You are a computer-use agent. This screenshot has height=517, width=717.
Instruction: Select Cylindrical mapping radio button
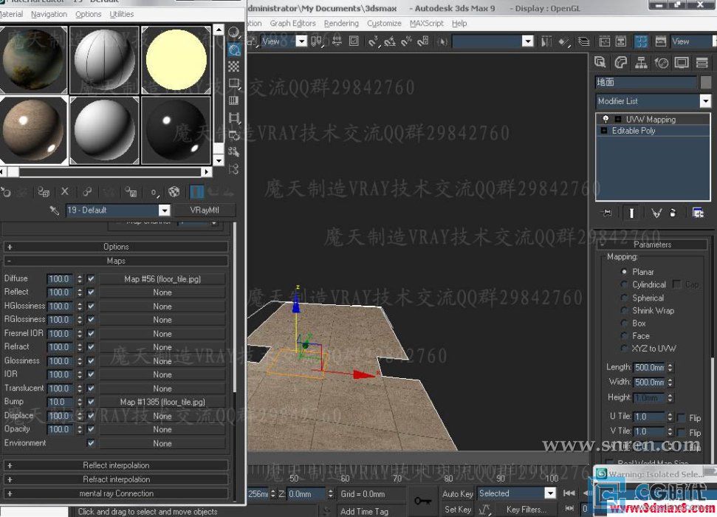pos(624,284)
